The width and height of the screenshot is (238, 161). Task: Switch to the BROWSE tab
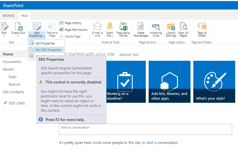pos(9,16)
